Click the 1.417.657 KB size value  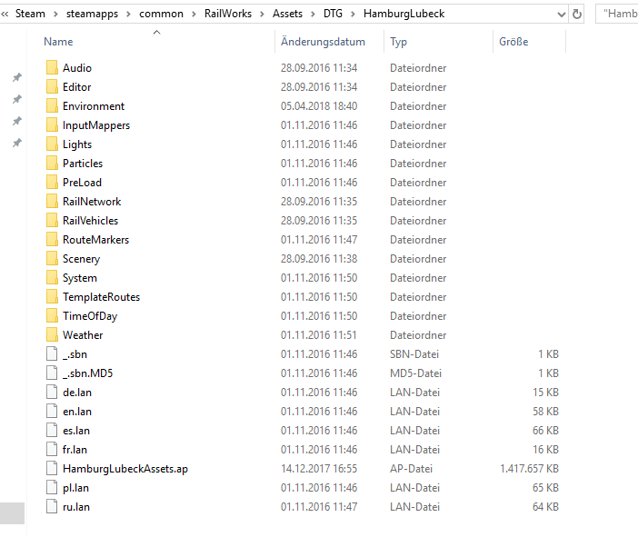pyautogui.click(x=529, y=469)
